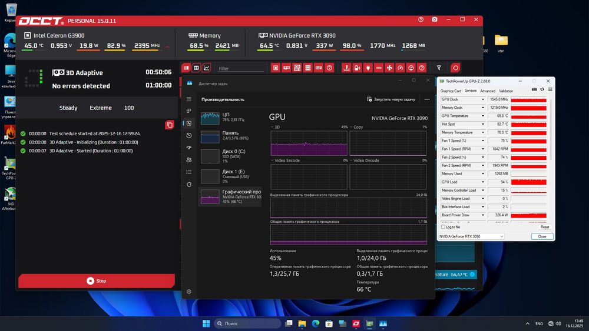Click the Filter field in OCCT
Image resolution: width=589 pixels, height=331 pixels.
tap(241, 69)
